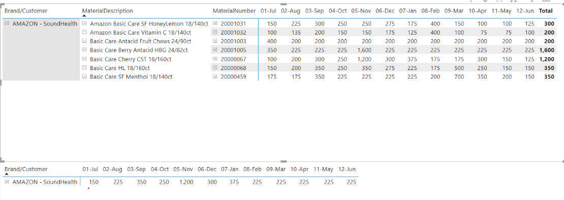Sort by MaterialDescription column header

[x=108, y=11]
